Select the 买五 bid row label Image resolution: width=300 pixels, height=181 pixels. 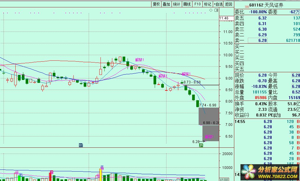[x=239, y=69]
